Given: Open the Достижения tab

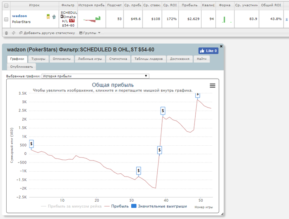Looking at the screenshot, I should (180, 59).
